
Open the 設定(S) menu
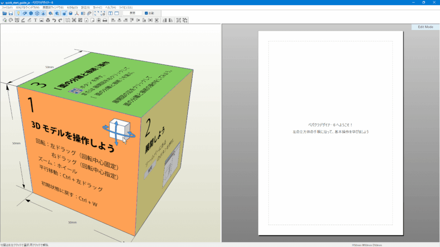(86, 8)
